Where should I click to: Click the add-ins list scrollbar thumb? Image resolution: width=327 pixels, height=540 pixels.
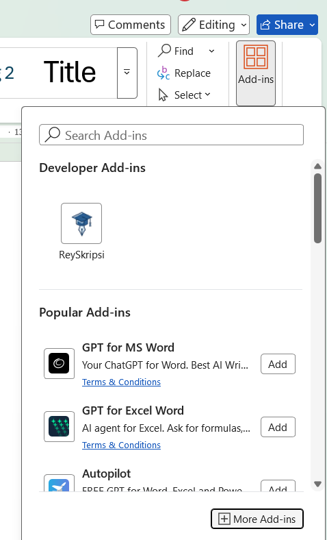[x=317, y=208]
